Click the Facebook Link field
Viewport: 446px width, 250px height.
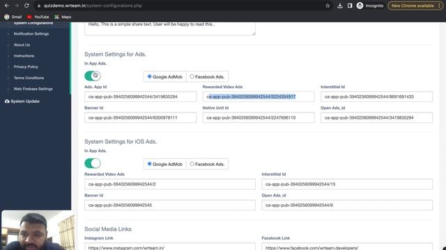pyautogui.click(x=347, y=247)
